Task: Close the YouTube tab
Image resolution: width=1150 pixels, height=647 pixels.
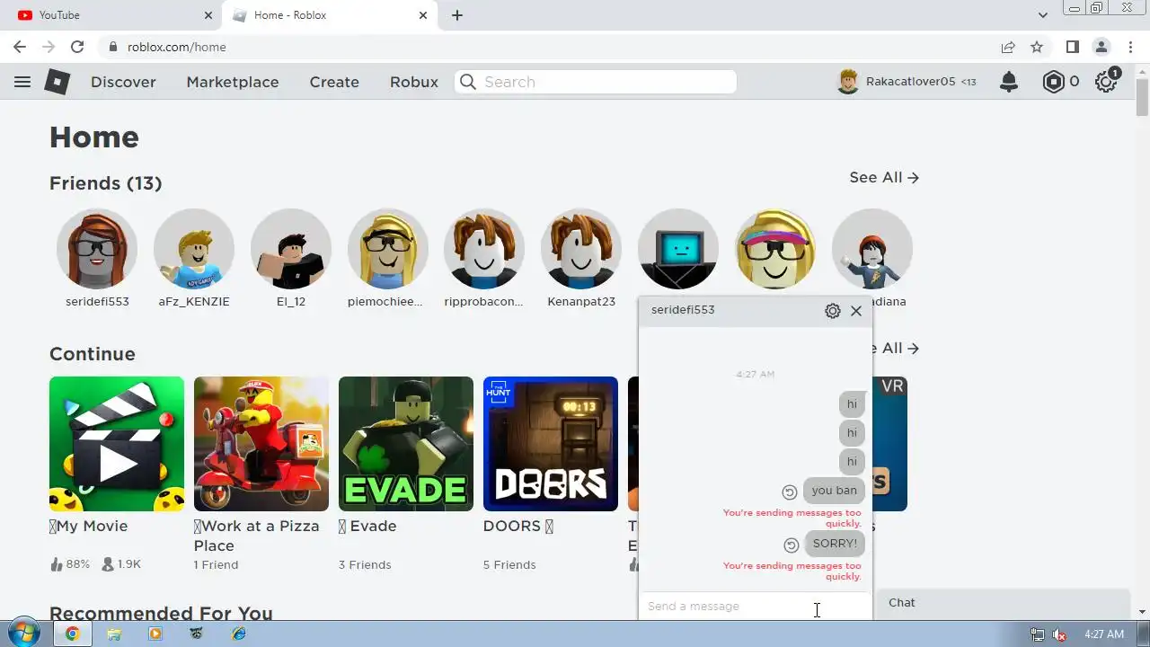Action: (x=208, y=15)
